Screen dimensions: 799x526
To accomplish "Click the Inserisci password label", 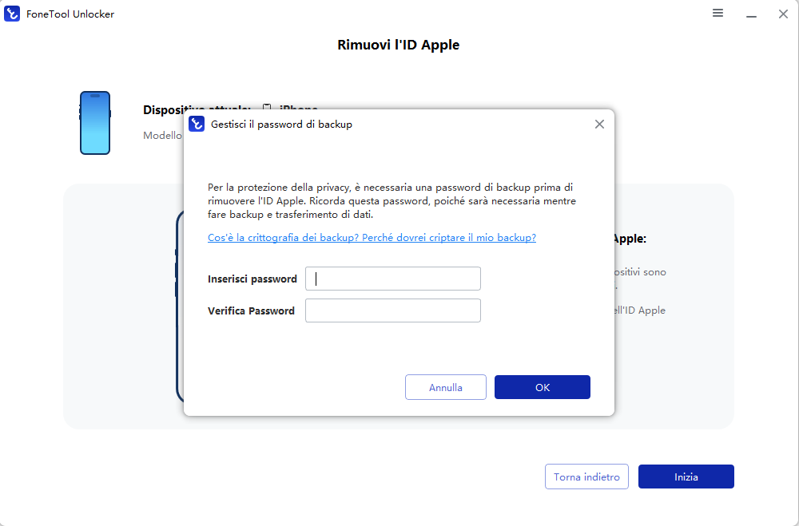I will click(252, 279).
